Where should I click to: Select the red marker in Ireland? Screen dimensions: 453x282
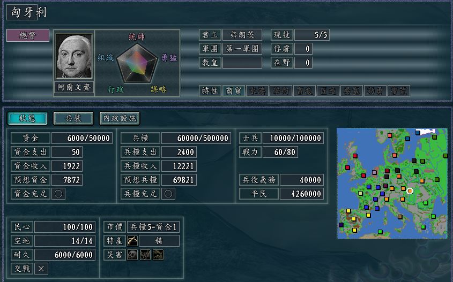pyautogui.click(x=347, y=167)
